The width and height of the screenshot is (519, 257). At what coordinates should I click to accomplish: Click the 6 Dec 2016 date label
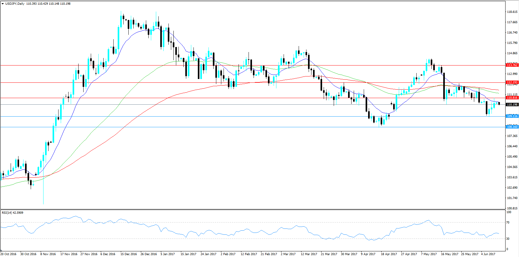(108, 254)
